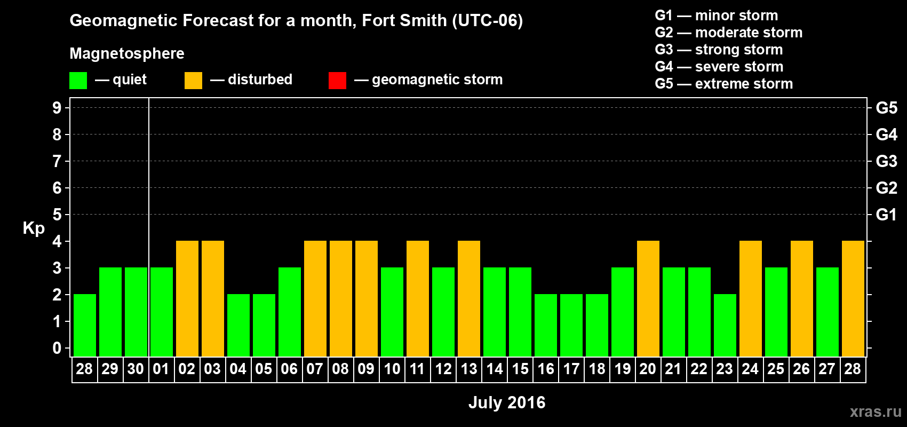Viewport: 907px width, 427px height.
Task: Click date cell 25 on the x-axis
Action: point(776,369)
